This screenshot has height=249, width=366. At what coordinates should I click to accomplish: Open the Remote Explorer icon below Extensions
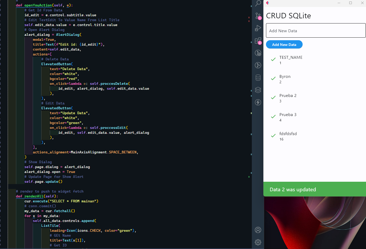pyautogui.click(x=258, y=53)
